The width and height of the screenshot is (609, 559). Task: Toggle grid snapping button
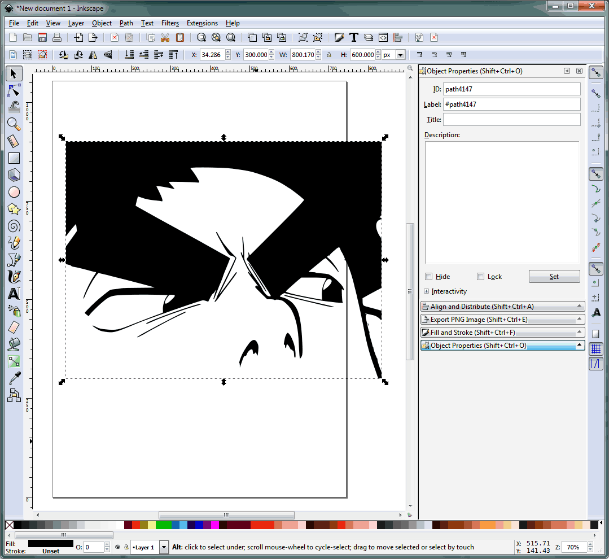(596, 349)
